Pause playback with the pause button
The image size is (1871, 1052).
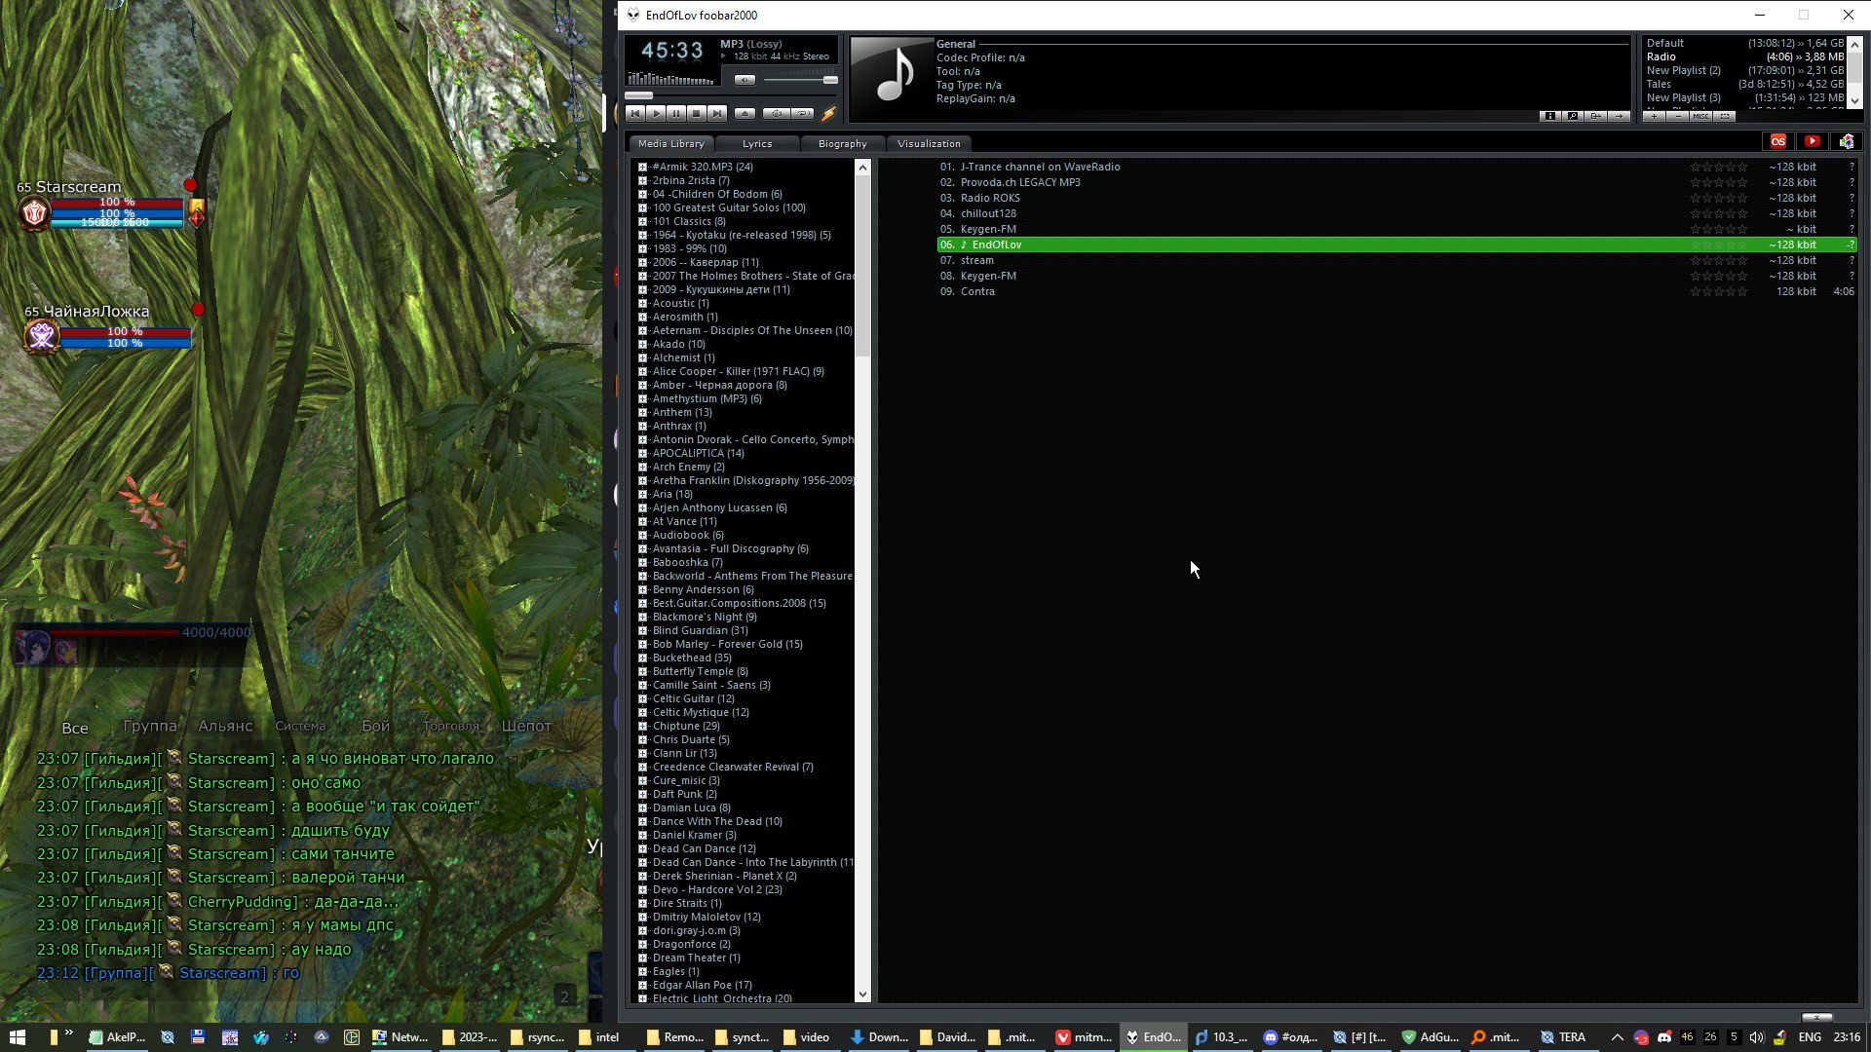point(676,114)
